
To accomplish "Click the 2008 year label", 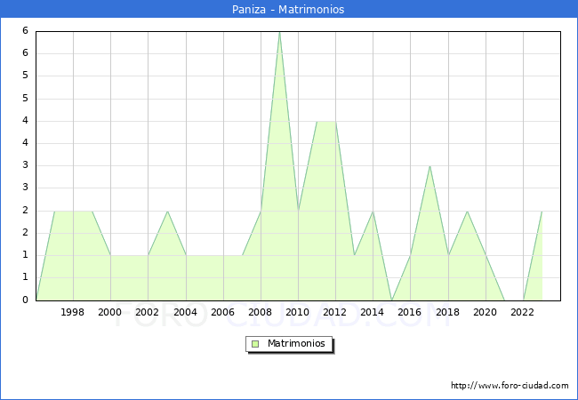I will click(x=260, y=312).
